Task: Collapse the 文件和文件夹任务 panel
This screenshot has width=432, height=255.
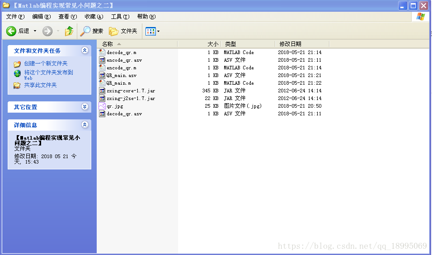Action: (x=85, y=50)
